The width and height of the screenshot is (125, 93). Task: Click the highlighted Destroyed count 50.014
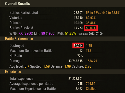tap(78, 46)
